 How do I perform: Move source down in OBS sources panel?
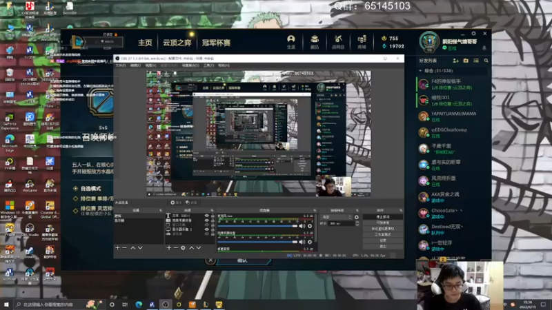[198, 248]
